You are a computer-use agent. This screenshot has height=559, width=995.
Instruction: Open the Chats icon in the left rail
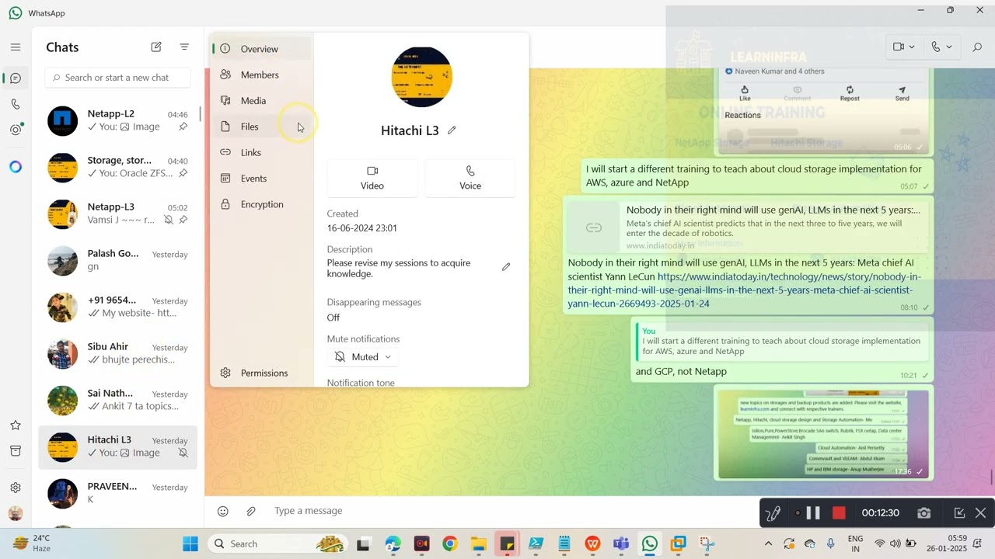(16, 78)
